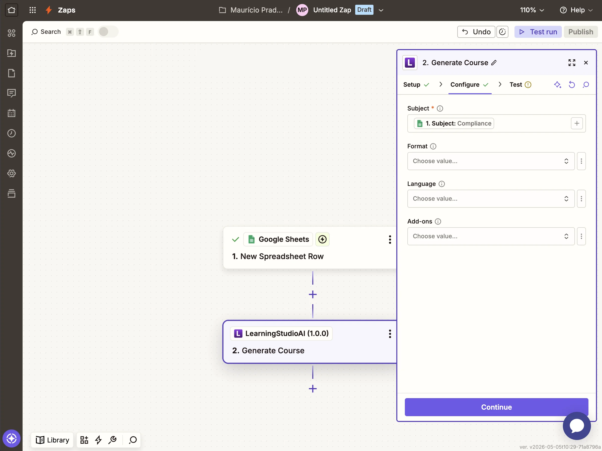Add step between Sheets and LearningStudioAI

313,294
